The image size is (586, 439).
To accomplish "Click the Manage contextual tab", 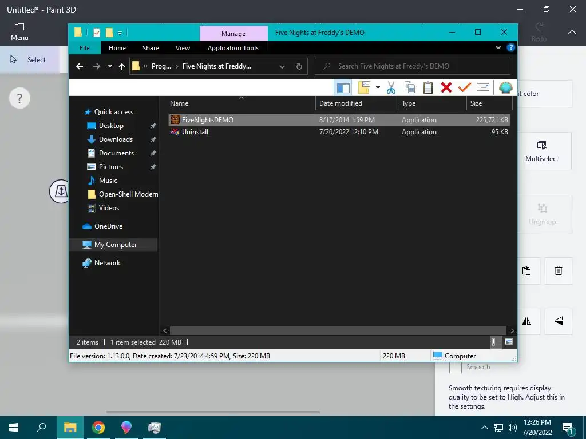I will [x=233, y=34].
